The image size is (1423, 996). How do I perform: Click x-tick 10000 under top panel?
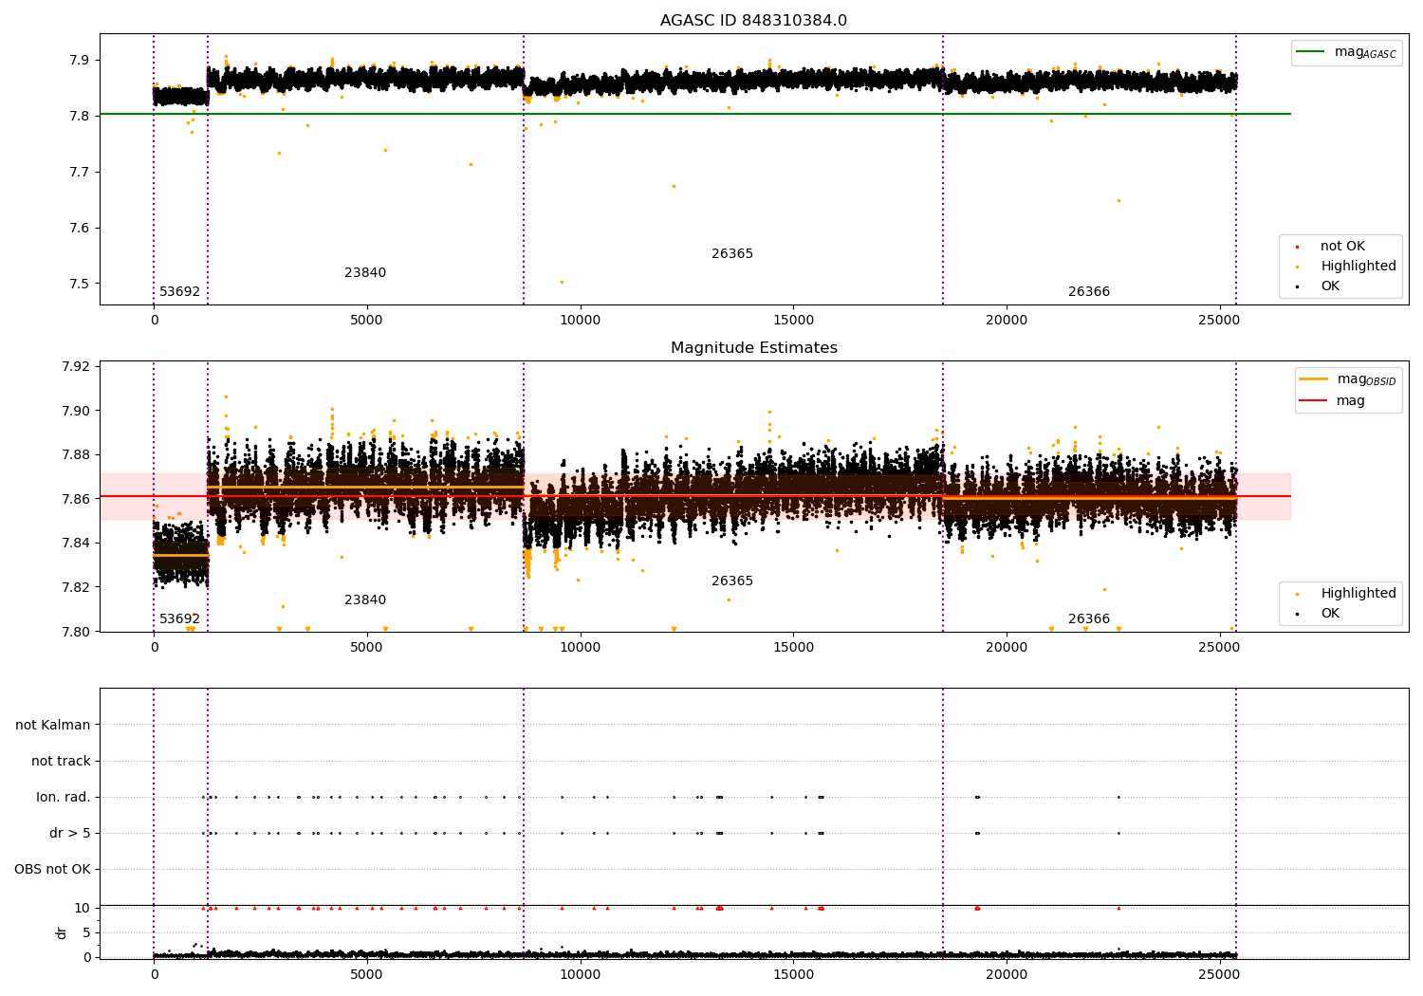click(x=580, y=321)
